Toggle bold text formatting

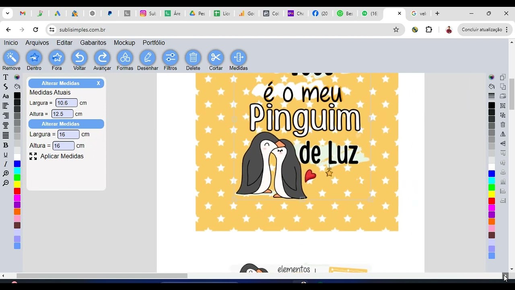[6, 145]
